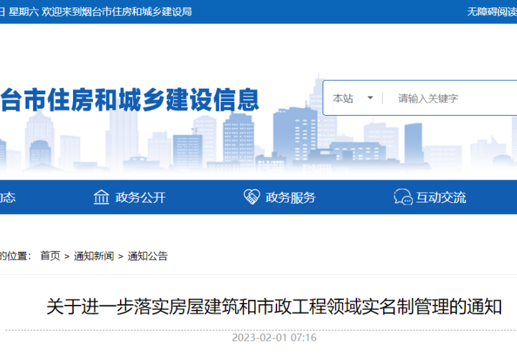This screenshot has width=517, height=358.
Task: Click the 住房和城乡建设信息 site title logo
Action: [x=130, y=100]
